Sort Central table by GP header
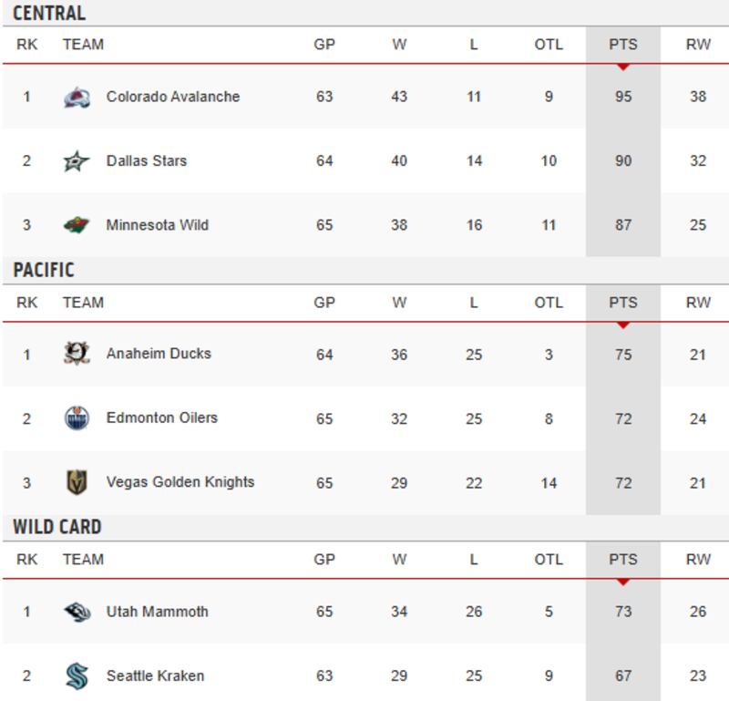Viewport: 729px width, 701px height. pos(324,45)
